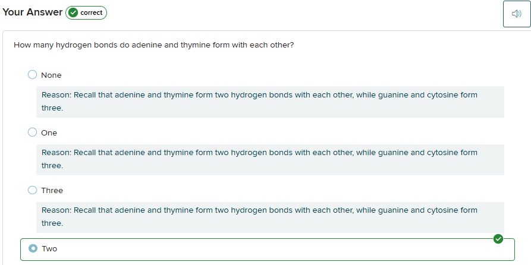
Task: Click the Two answer label text
Action: coord(49,249)
